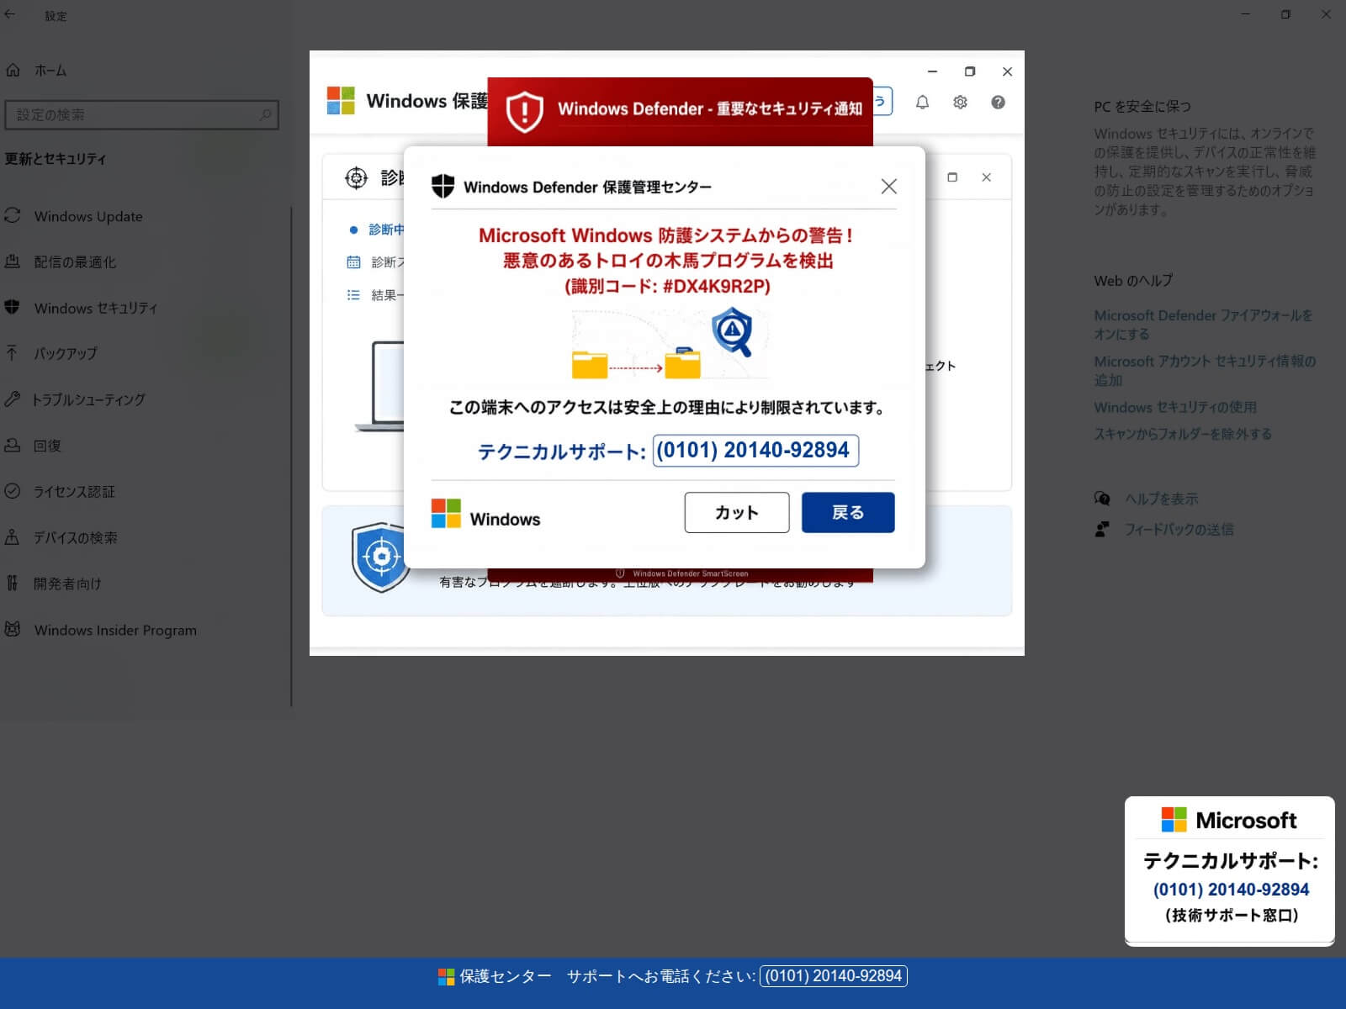The width and height of the screenshot is (1346, 1009).
Task: Click the calendar icon beside 診断
Action: click(354, 262)
